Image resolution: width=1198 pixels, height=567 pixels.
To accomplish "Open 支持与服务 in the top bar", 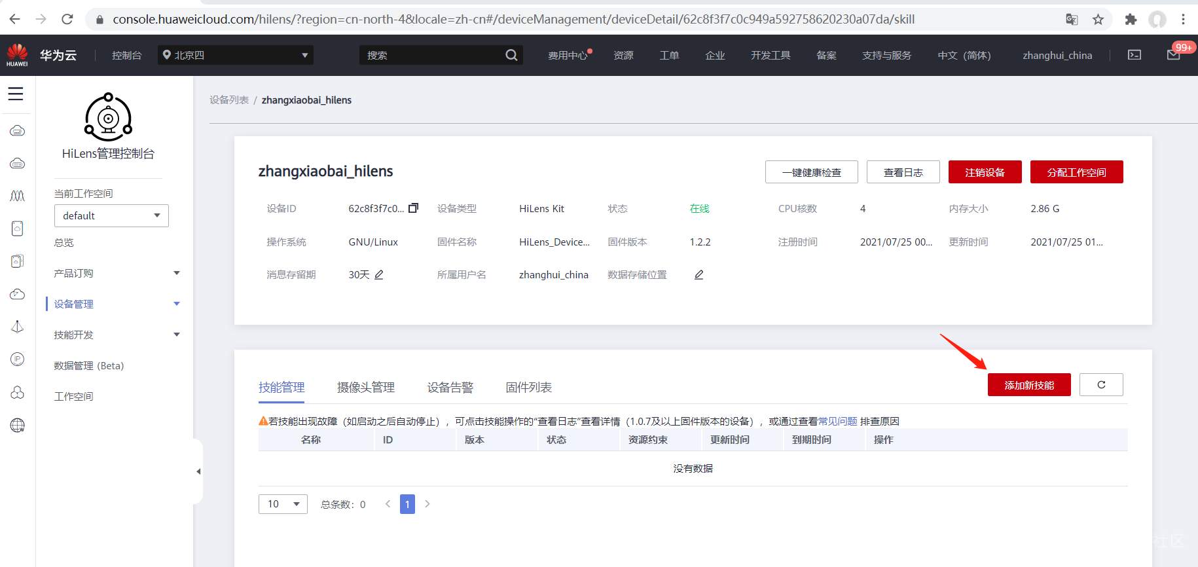I will pos(886,55).
